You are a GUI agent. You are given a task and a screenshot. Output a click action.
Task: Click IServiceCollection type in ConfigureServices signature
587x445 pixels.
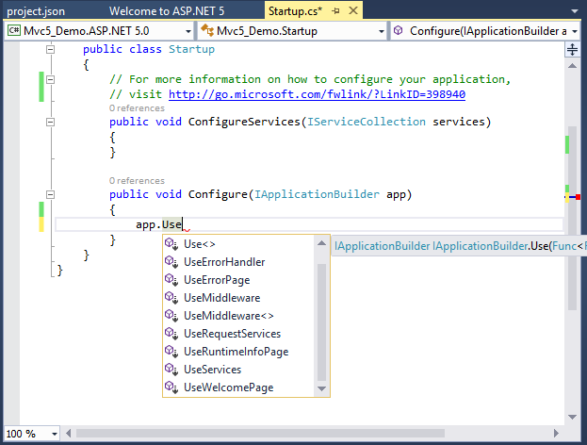367,122
